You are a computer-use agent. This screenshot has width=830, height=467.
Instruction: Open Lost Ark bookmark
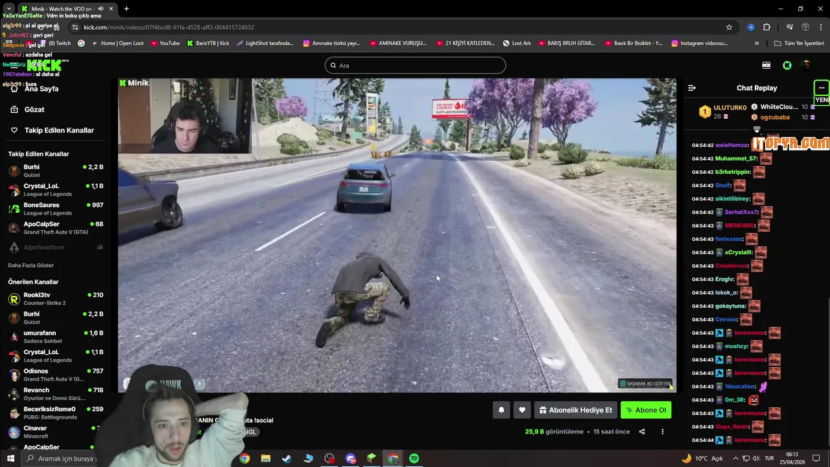[517, 43]
